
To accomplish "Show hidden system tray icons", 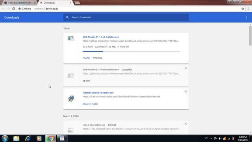I will tap(211, 138).
